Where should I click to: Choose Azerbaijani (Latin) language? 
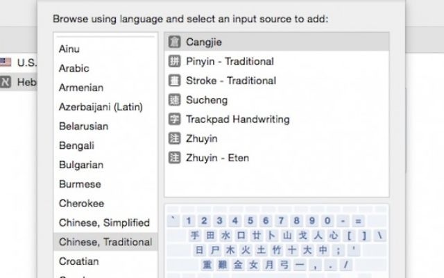(x=105, y=106)
